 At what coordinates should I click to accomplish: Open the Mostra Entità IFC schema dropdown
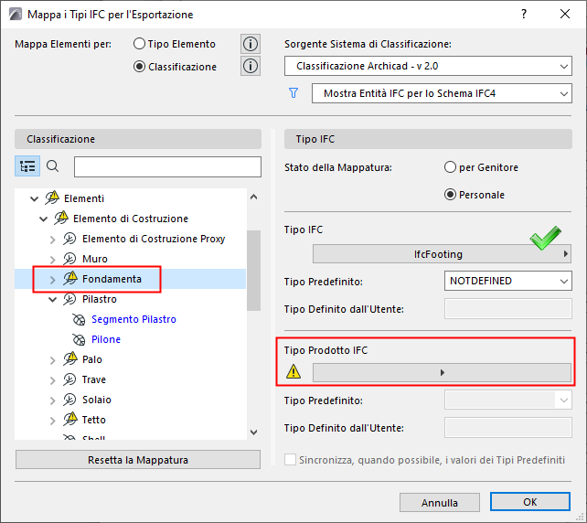(x=442, y=93)
